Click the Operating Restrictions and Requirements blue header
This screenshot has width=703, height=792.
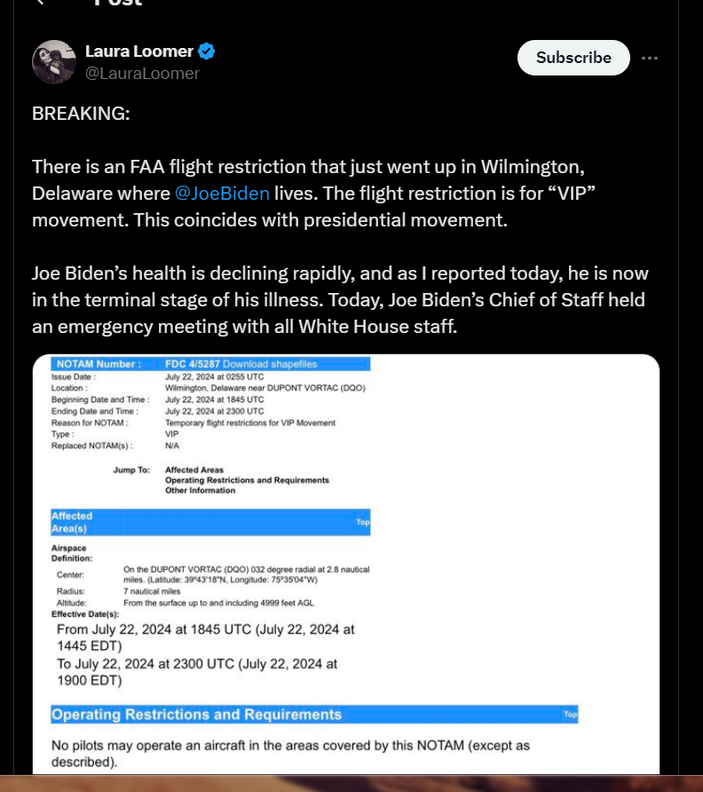coord(196,715)
